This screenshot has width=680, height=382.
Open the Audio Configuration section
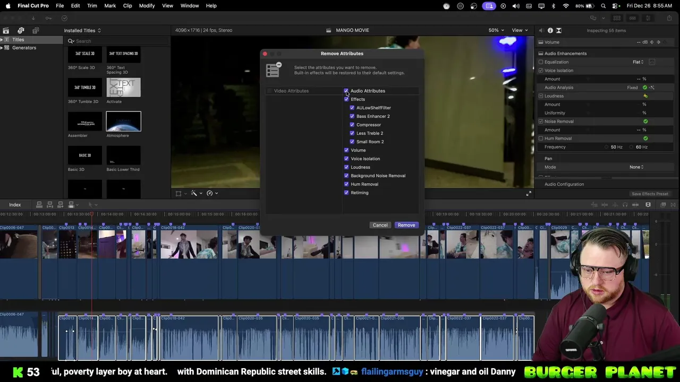564,184
